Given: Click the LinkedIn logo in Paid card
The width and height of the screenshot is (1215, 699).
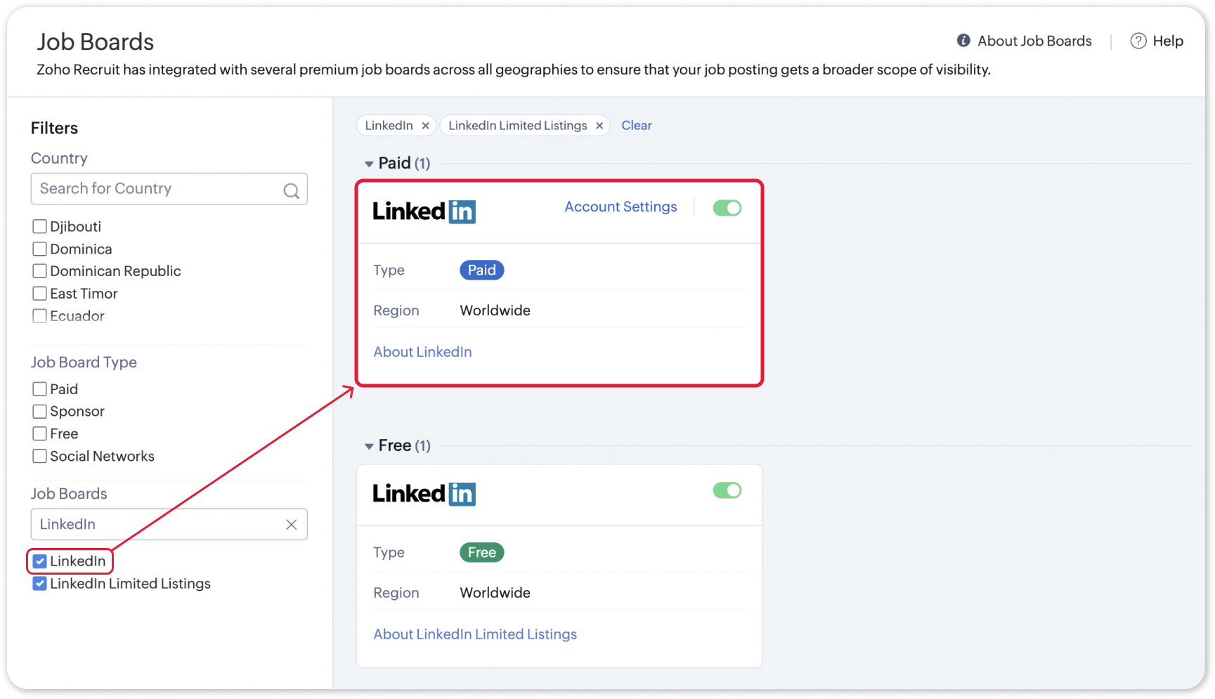Looking at the screenshot, I should [x=424, y=211].
